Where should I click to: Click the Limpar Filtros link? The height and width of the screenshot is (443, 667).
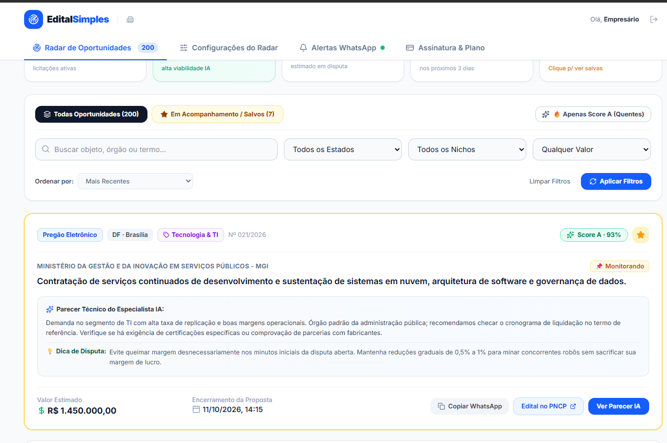click(549, 181)
